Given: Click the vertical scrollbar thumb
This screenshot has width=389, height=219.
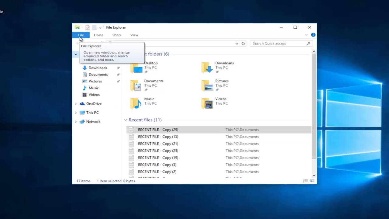Looking at the screenshot, I should pyautogui.click(x=314, y=106).
